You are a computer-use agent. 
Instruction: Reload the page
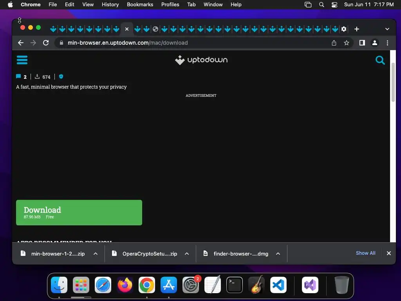(x=46, y=43)
